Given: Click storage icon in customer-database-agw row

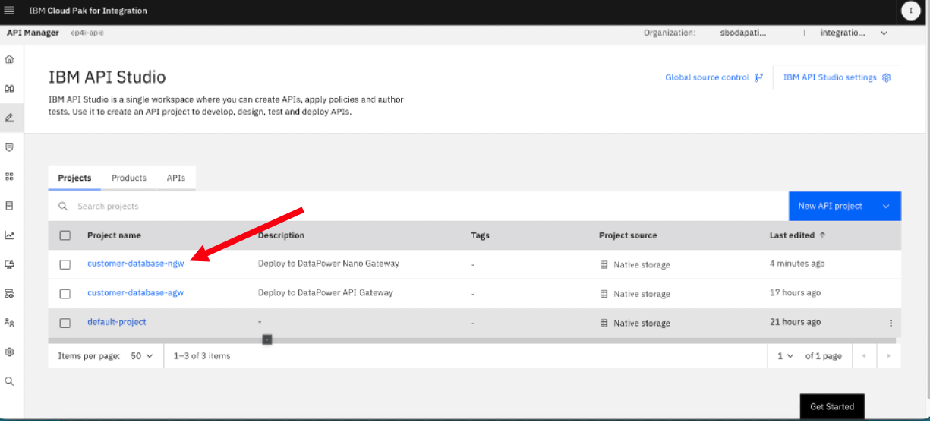Looking at the screenshot, I should (604, 294).
